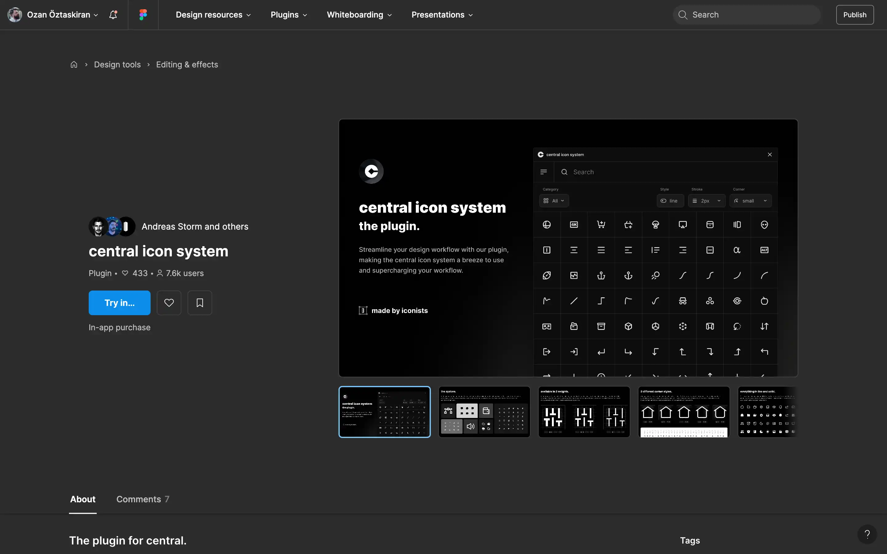Open the help question mark button
This screenshot has height=554, width=887.
coord(867,534)
